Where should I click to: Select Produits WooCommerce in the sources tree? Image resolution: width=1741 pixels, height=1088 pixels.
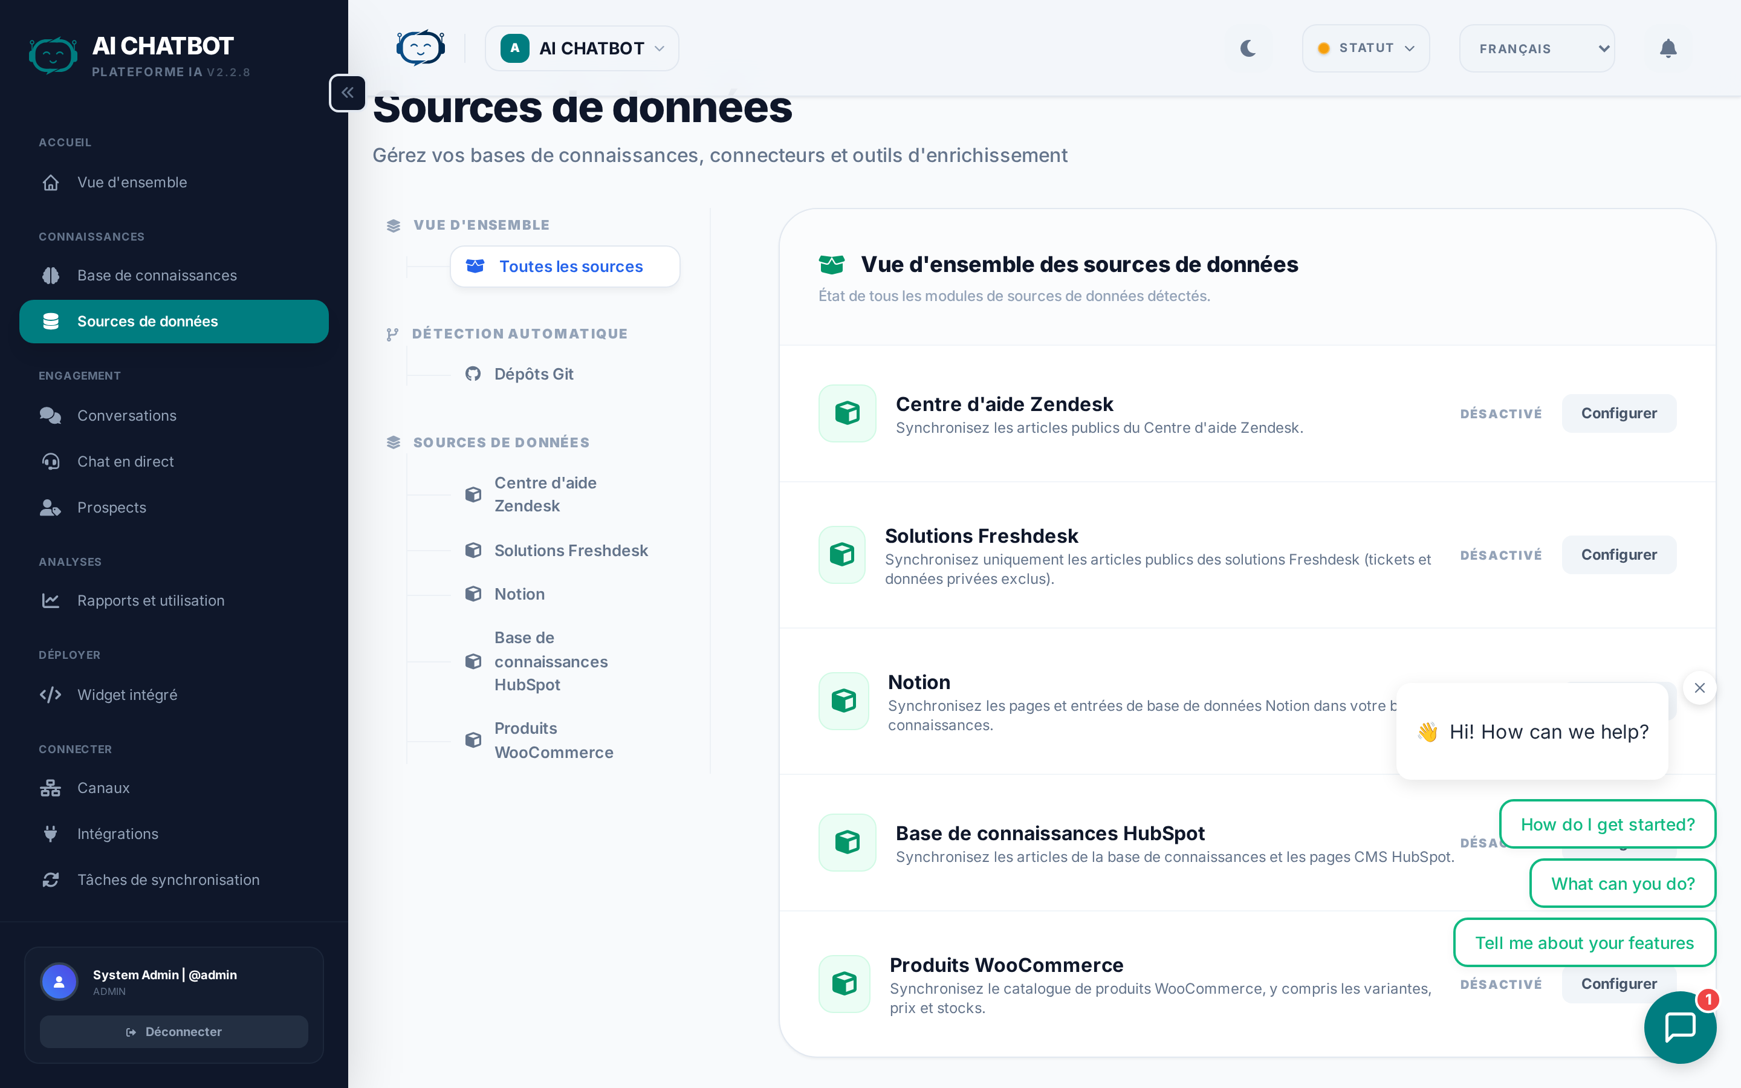[x=553, y=740]
